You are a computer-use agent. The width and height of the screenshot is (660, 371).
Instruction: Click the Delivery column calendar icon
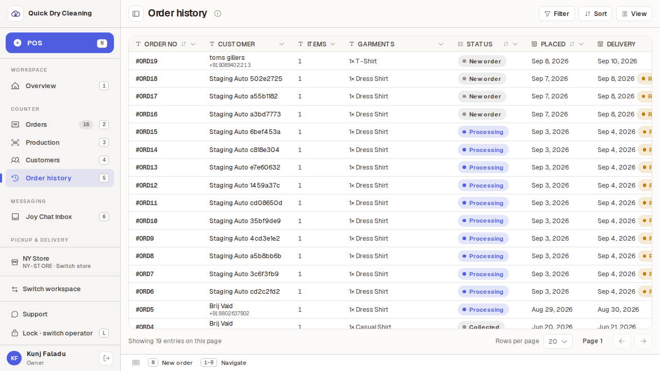(x=600, y=44)
